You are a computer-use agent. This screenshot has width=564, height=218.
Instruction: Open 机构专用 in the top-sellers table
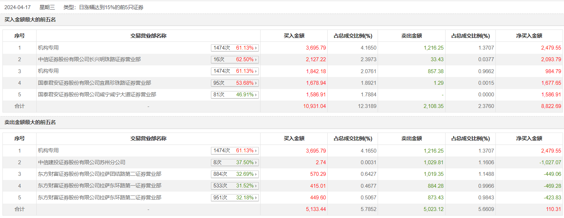49,150
